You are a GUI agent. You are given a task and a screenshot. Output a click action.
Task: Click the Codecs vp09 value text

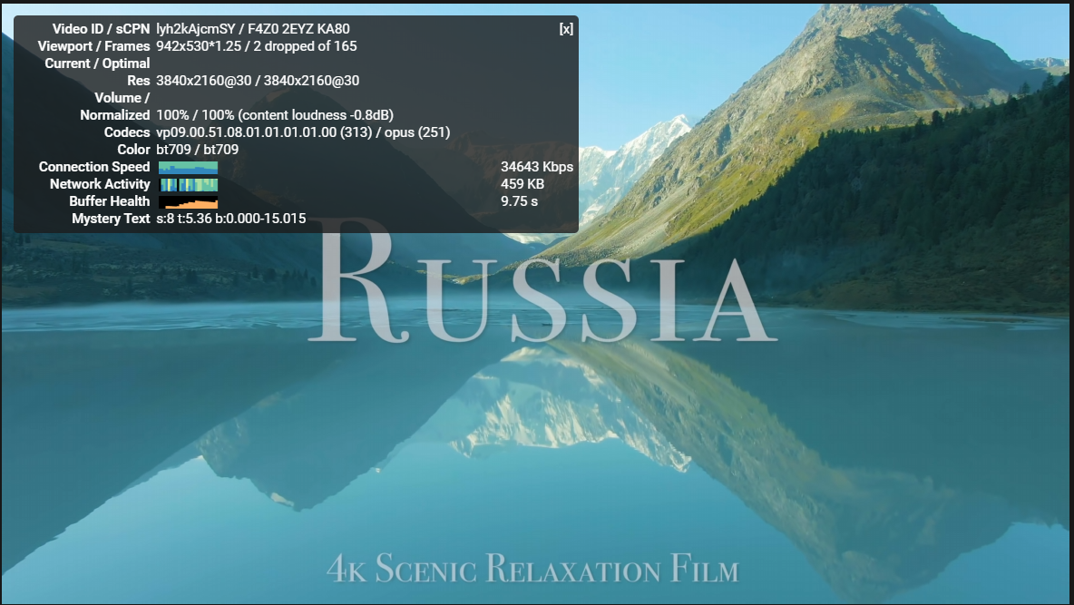303,132
